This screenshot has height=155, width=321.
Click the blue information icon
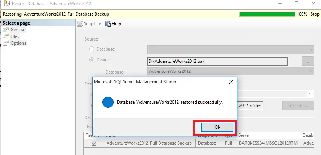coord(108,102)
